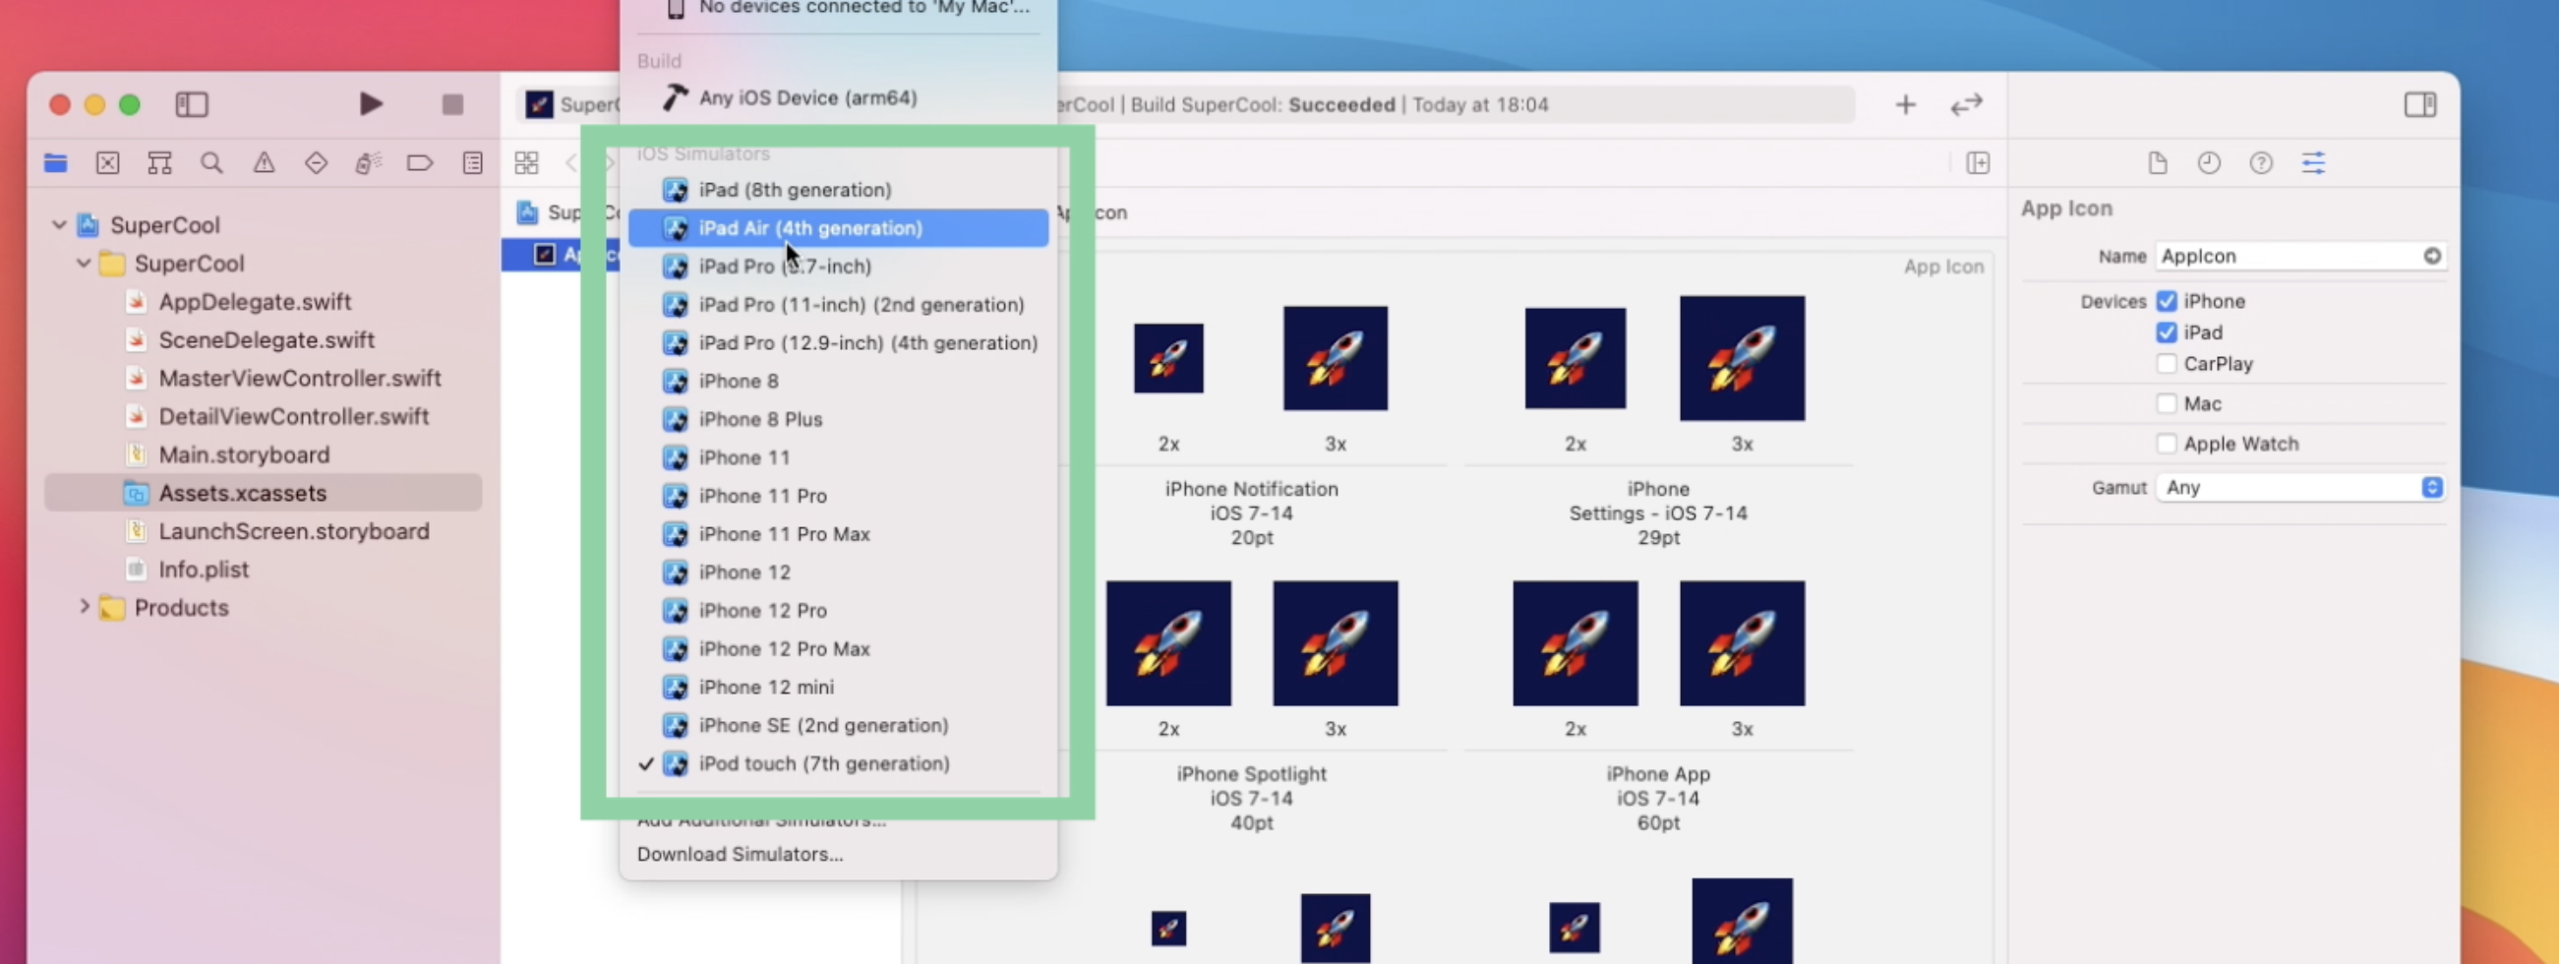Toggle the inspectors panel icon
Screen dimensions: 2559x964
[x=2420, y=104]
